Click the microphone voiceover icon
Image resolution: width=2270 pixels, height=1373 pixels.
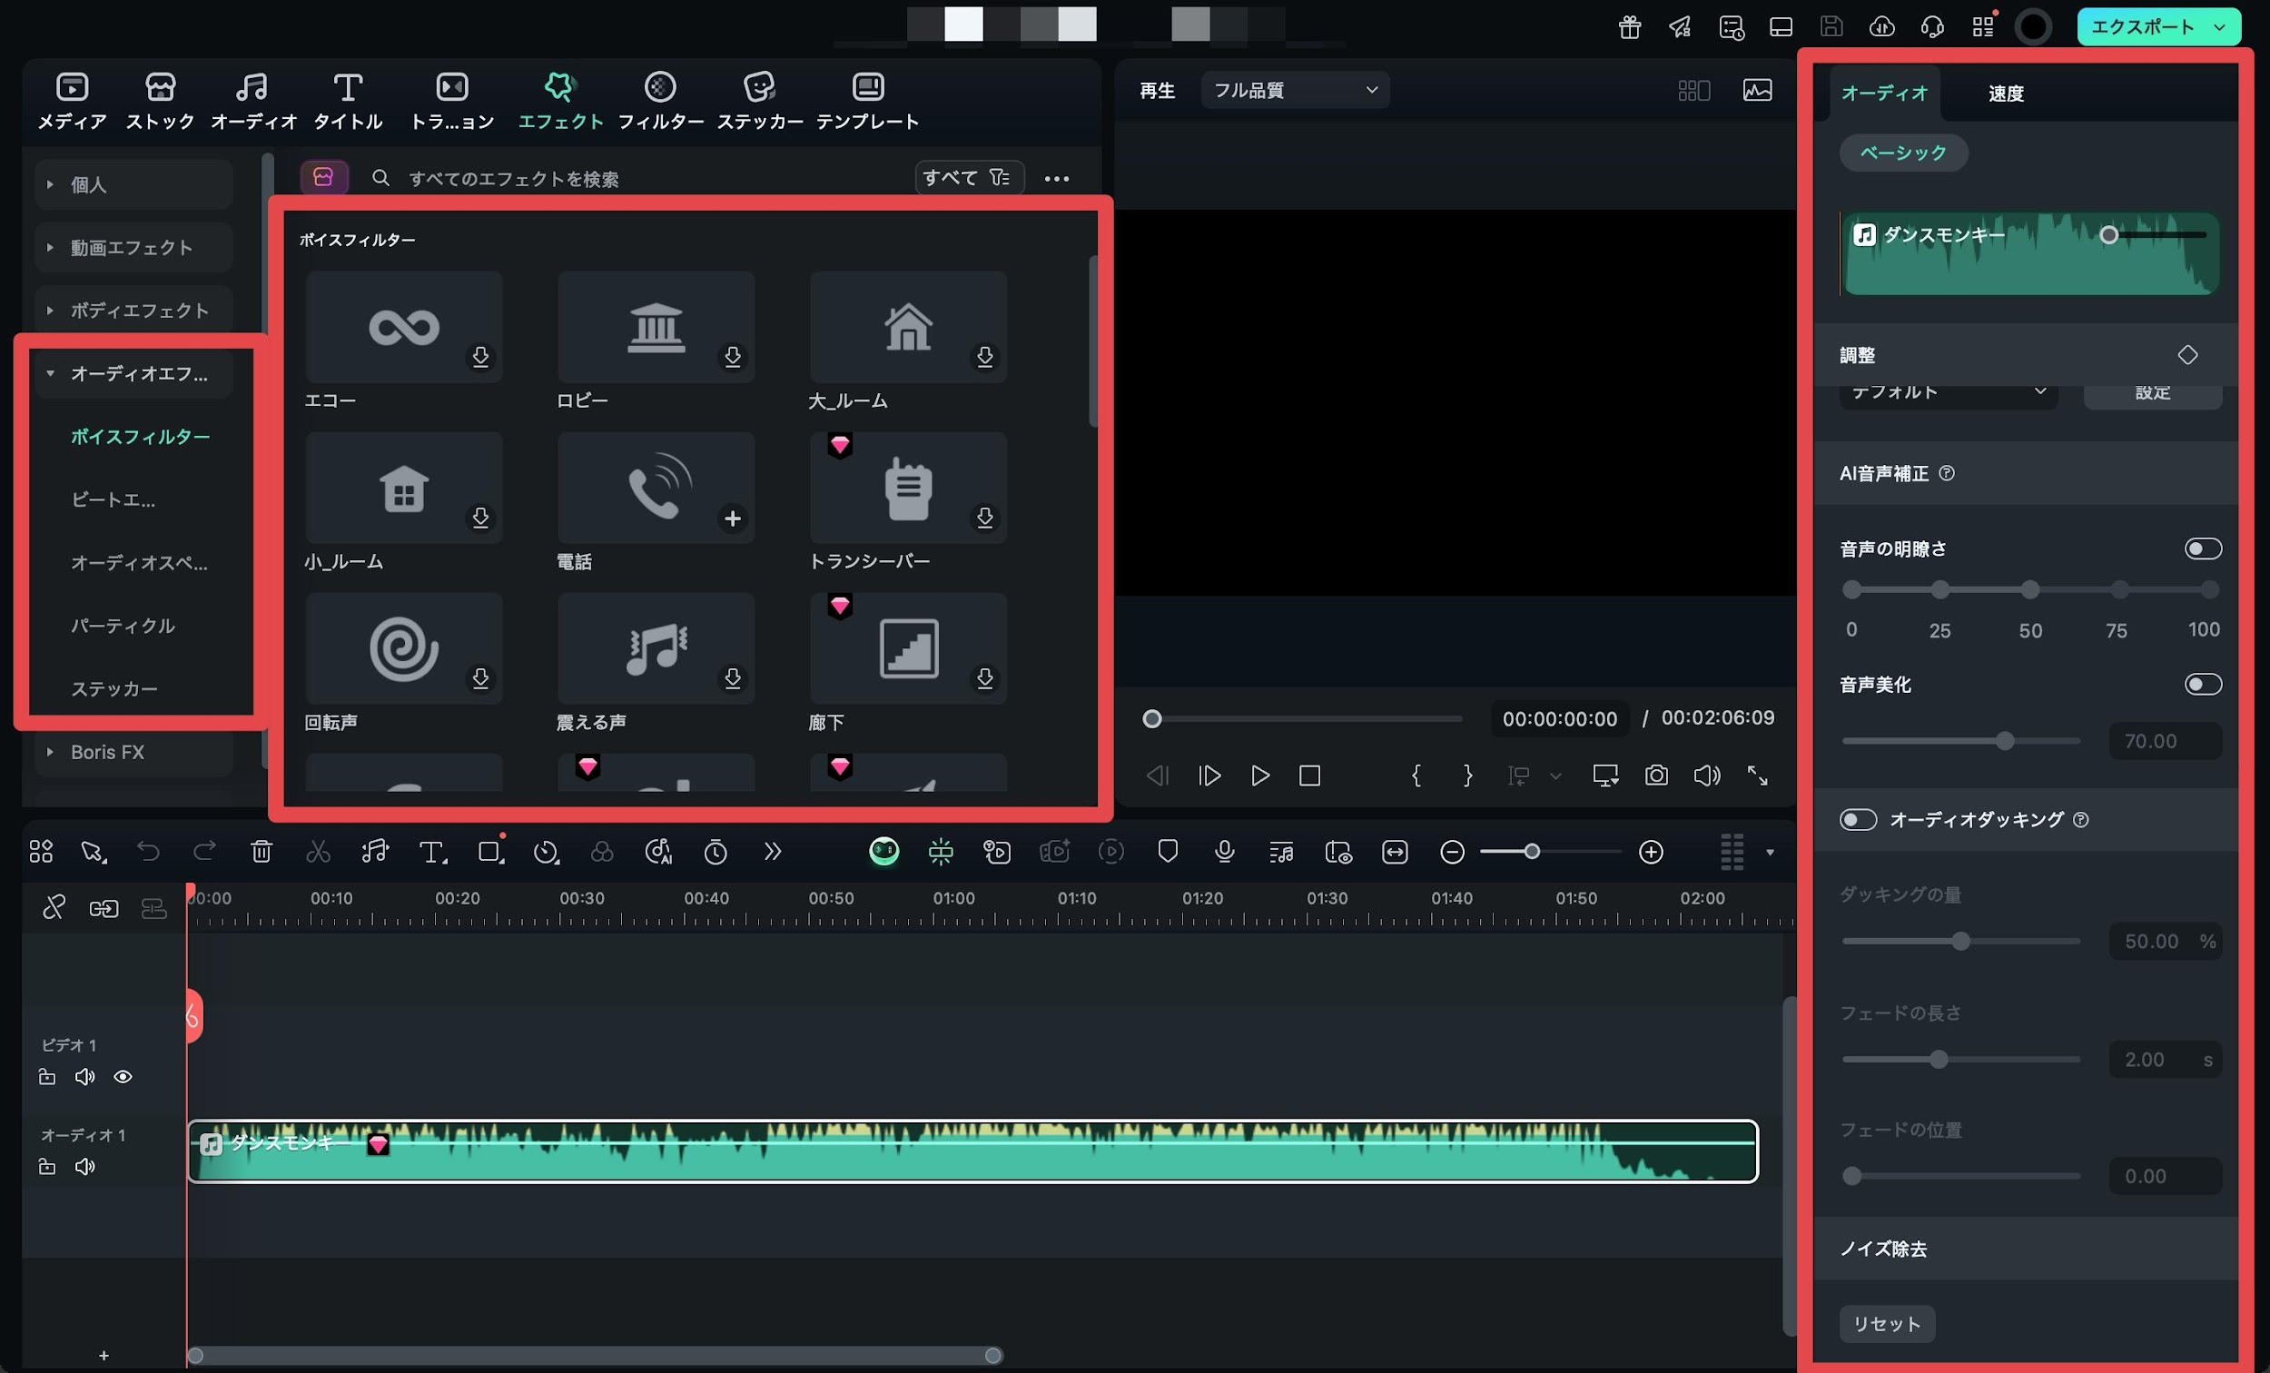[1224, 853]
